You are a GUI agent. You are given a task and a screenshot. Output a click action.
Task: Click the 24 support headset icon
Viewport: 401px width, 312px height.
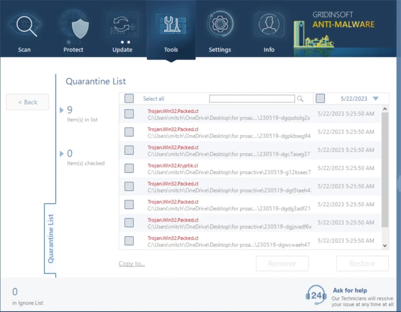[317, 295]
